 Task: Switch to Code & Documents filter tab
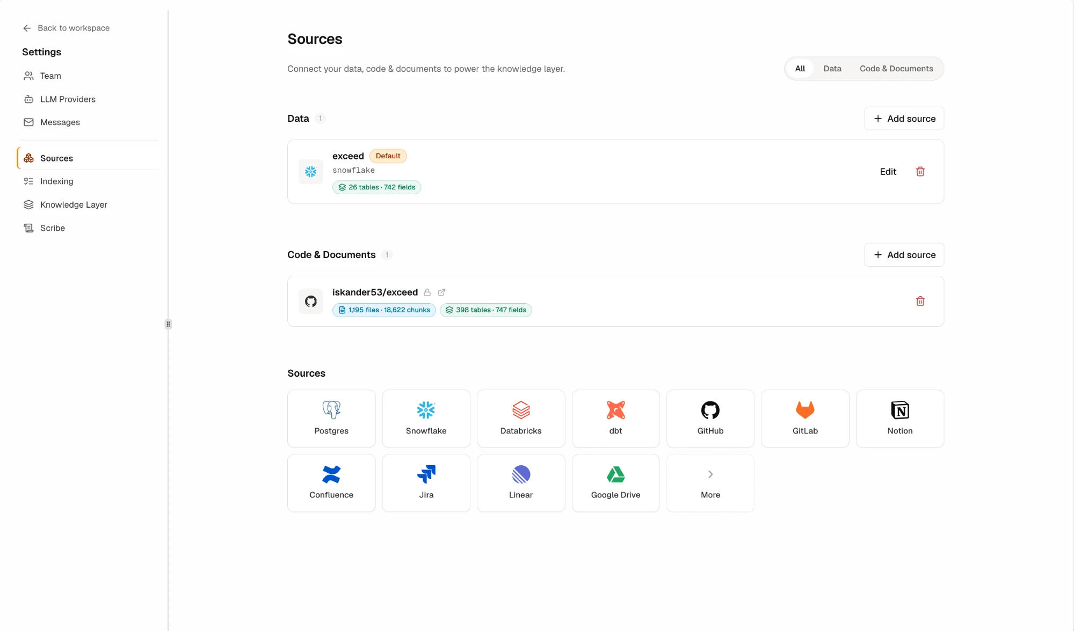point(896,69)
